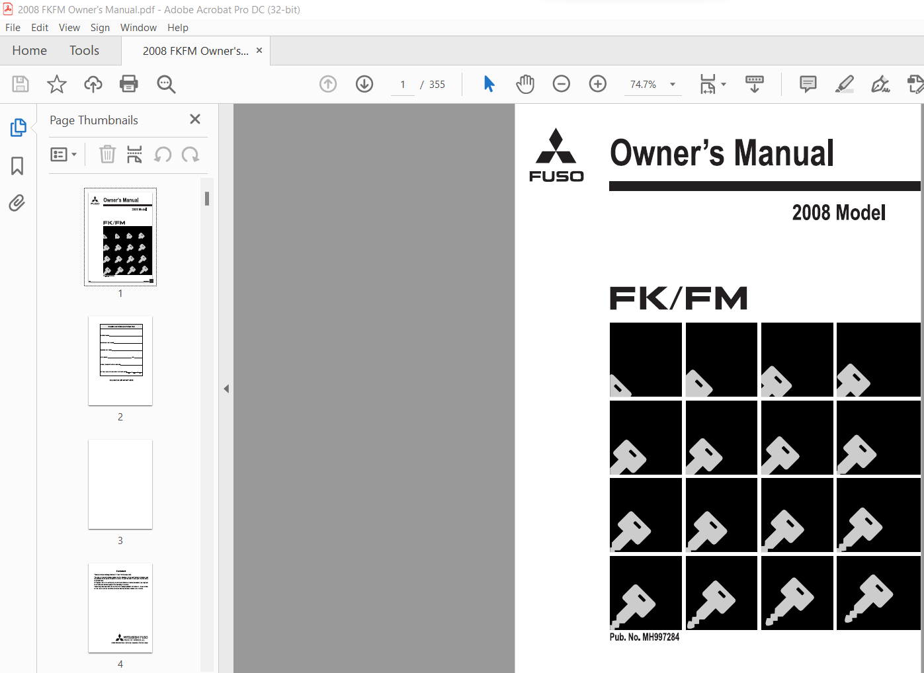Rotate page clockwise
Image resolution: width=924 pixels, height=673 pixels.
pos(190,155)
